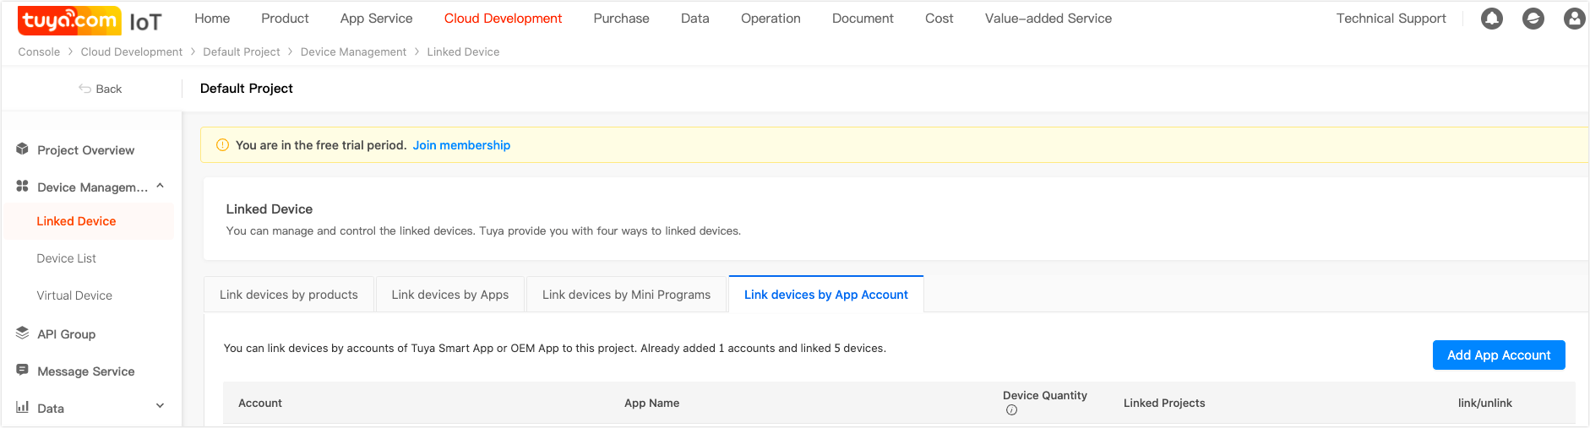Open the Home menu
1590x428 pixels.
coord(212,19)
